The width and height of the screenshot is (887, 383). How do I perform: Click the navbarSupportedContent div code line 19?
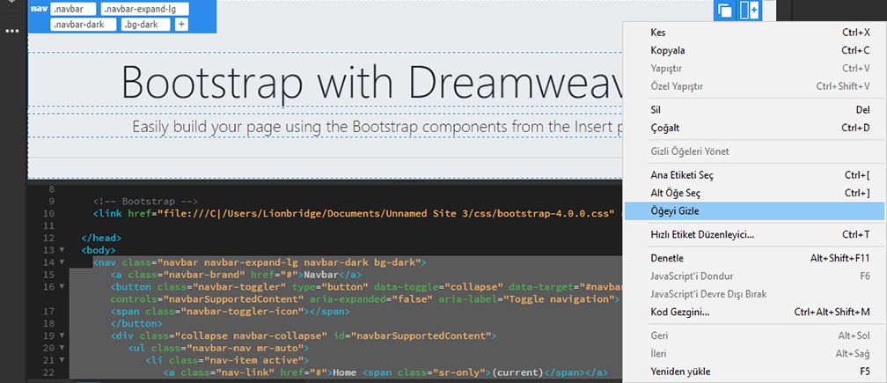[x=304, y=336]
